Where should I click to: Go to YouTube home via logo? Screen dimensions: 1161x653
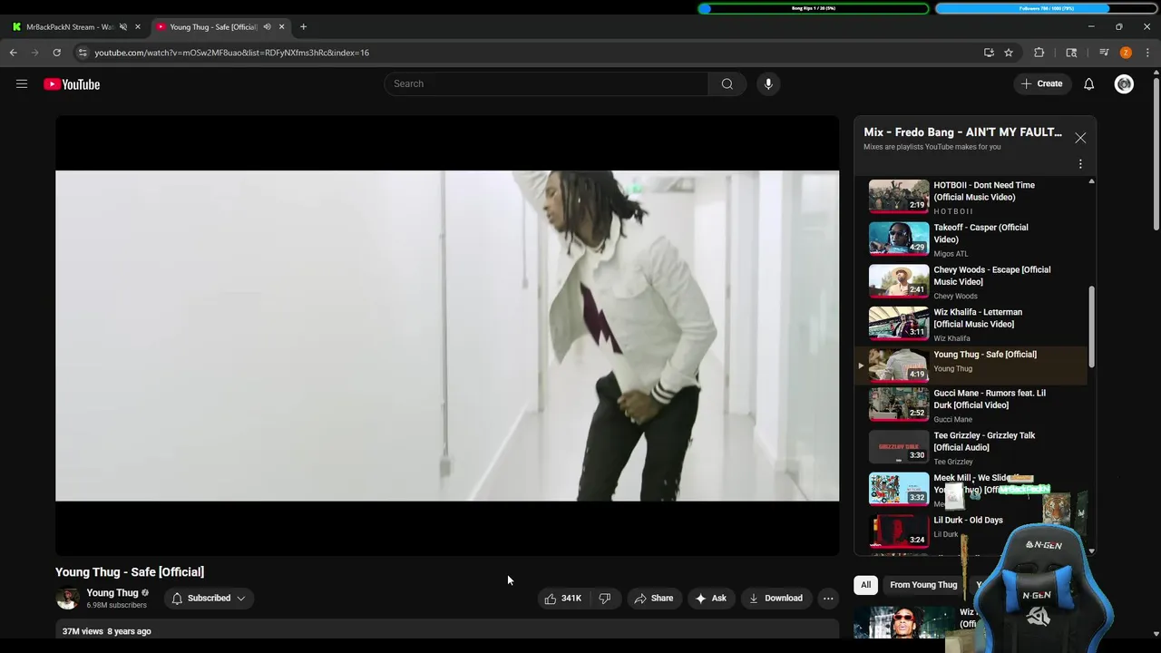pyautogui.click(x=72, y=84)
